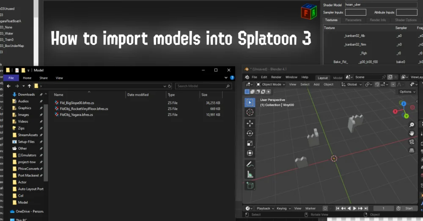This screenshot has height=221, width=423.
Task: Sort files by Date modified column
Action: 138,95
